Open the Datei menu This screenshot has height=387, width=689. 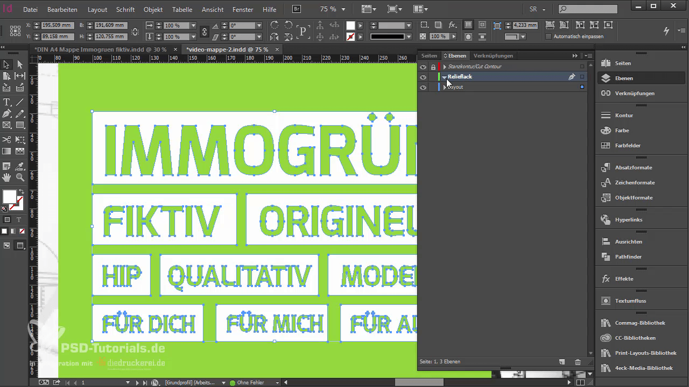tap(30, 9)
